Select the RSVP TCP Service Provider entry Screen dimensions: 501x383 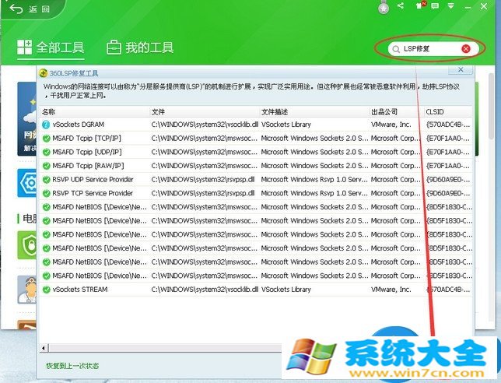point(93,193)
